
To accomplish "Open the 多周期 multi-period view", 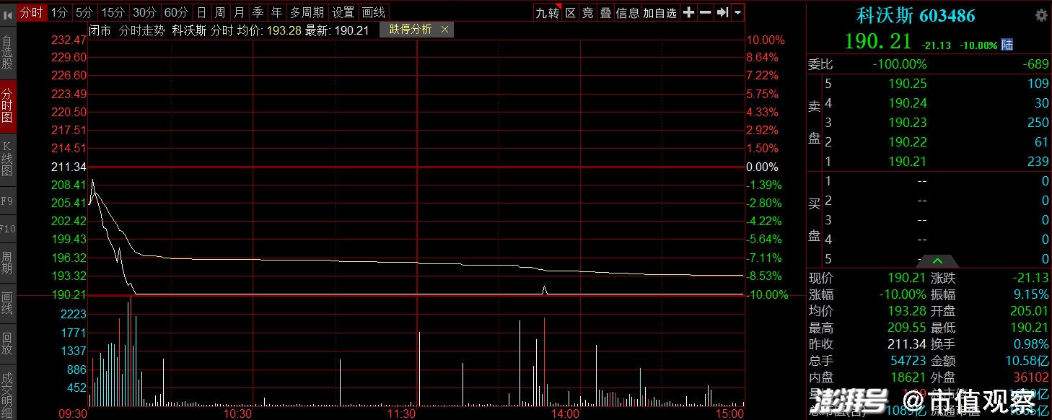I will (x=307, y=12).
